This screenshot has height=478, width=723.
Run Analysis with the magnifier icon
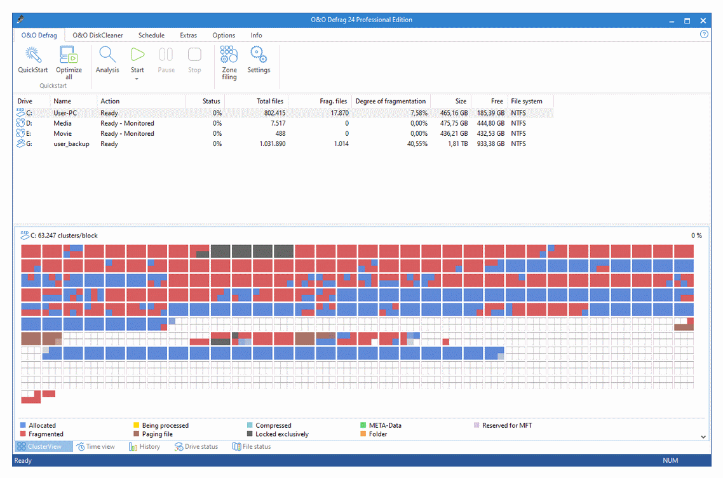tap(107, 55)
